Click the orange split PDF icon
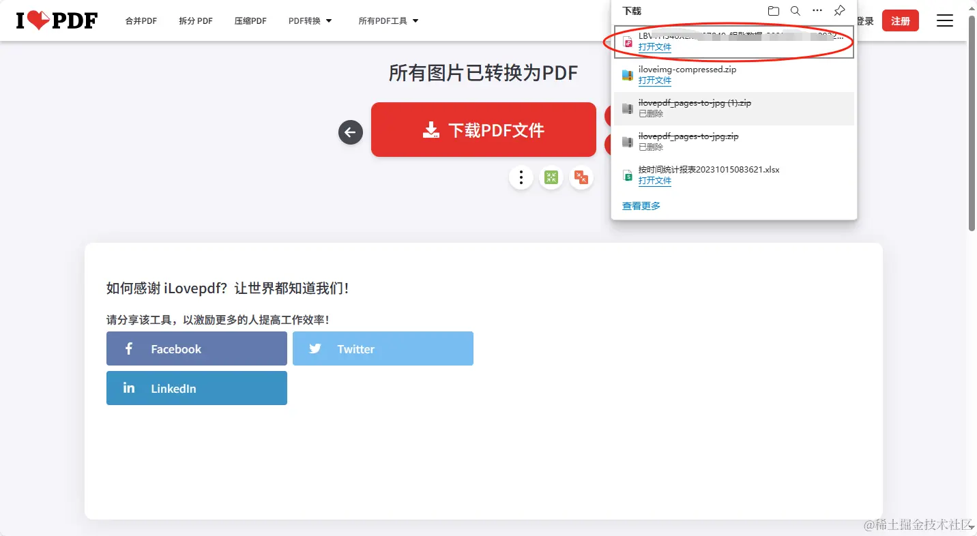The image size is (977, 536). click(x=581, y=178)
